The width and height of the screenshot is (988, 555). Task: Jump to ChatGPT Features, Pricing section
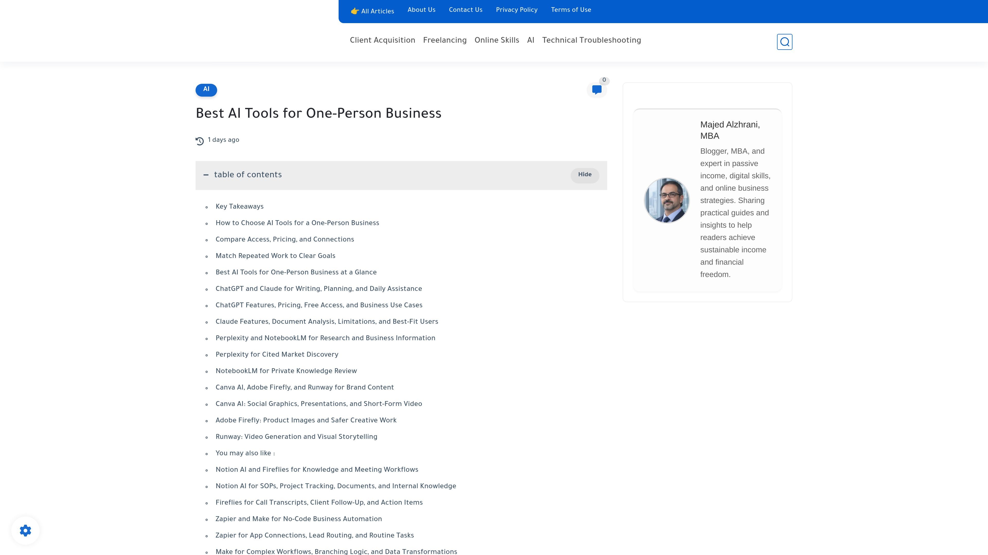319,305
